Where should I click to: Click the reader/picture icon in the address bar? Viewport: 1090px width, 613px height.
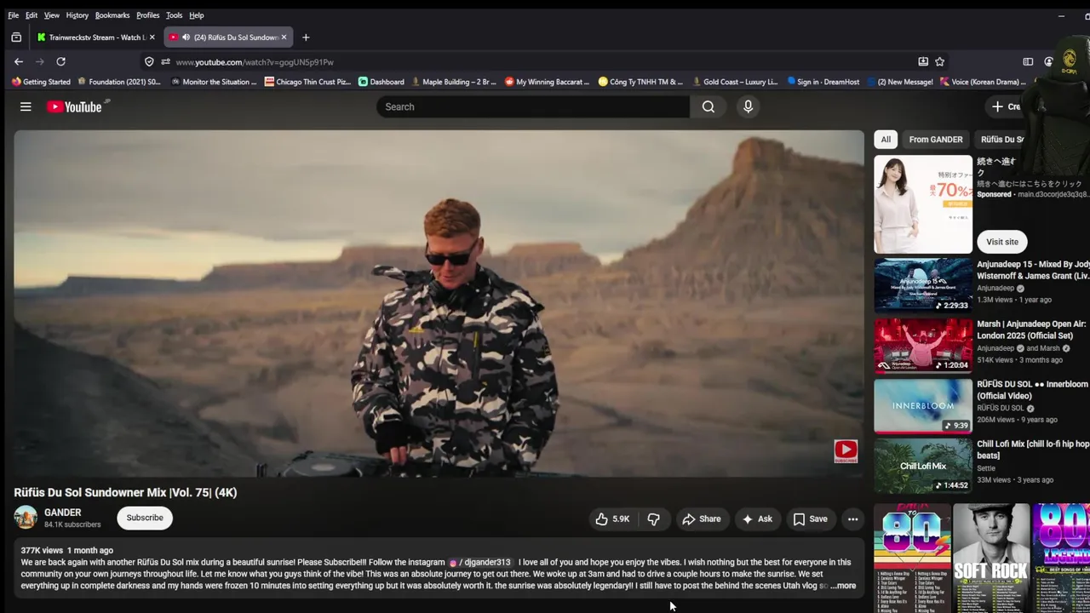(x=923, y=61)
